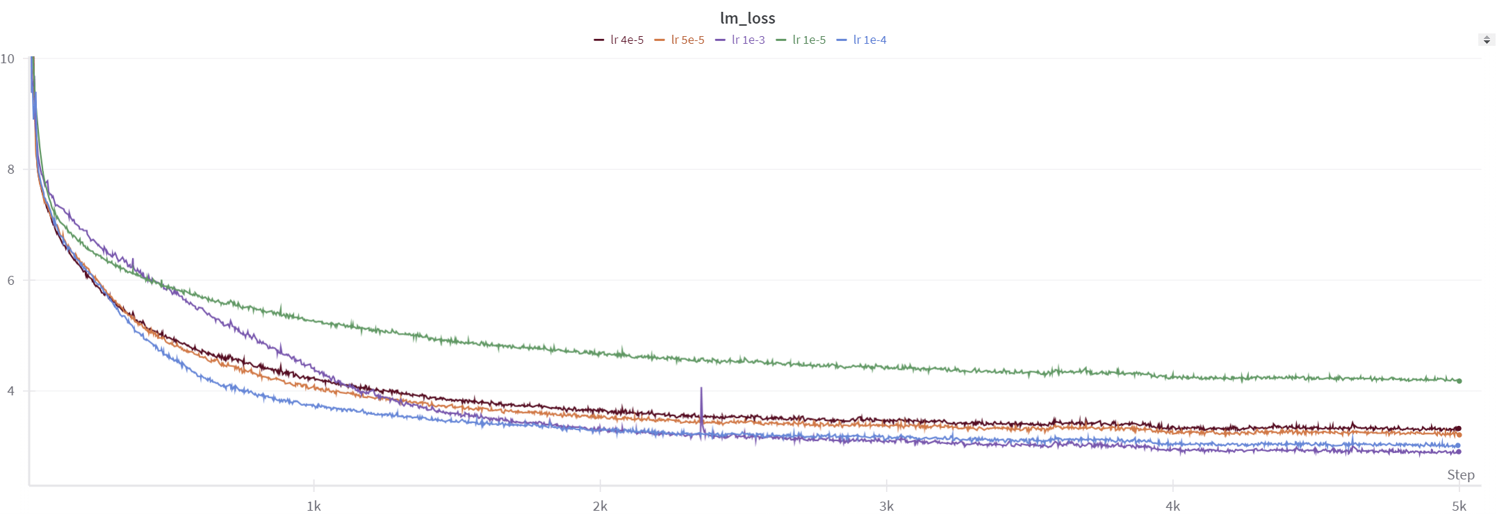Toggle the lr 1e-4 legend entry

coord(862,40)
